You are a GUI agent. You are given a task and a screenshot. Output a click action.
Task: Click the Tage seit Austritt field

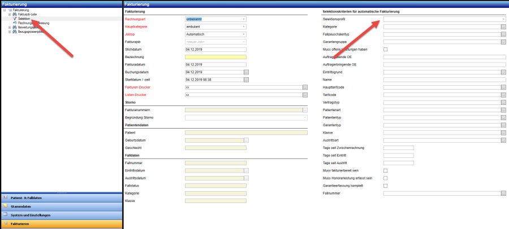click(399, 163)
